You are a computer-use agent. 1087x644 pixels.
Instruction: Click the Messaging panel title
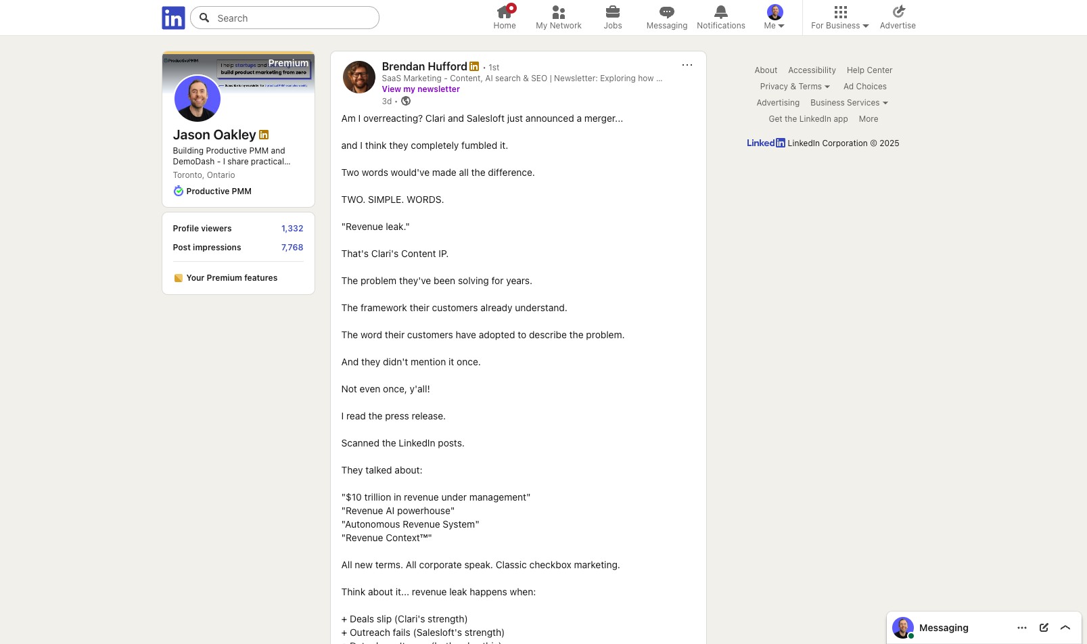[x=944, y=628]
